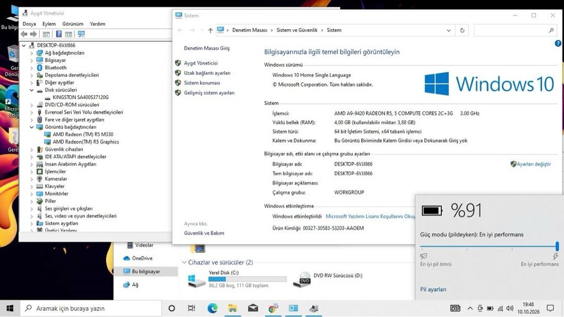
Task: Collapse Disk sürücüleri node
Action: [x=31, y=90]
